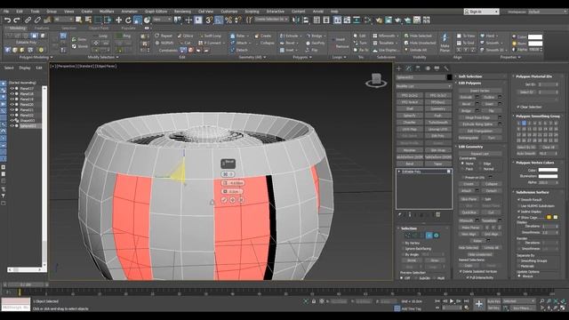
Task: Open the Display command panel tab
Action: [x=437, y=68]
